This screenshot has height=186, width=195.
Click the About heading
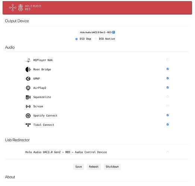[x=10, y=177]
